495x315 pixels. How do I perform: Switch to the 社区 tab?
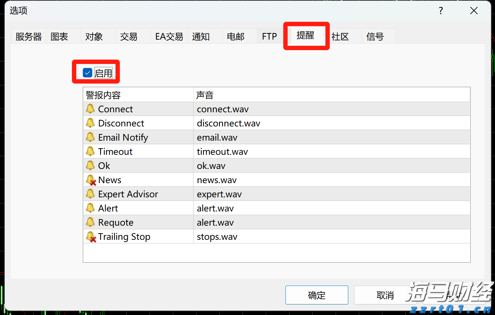coord(340,36)
